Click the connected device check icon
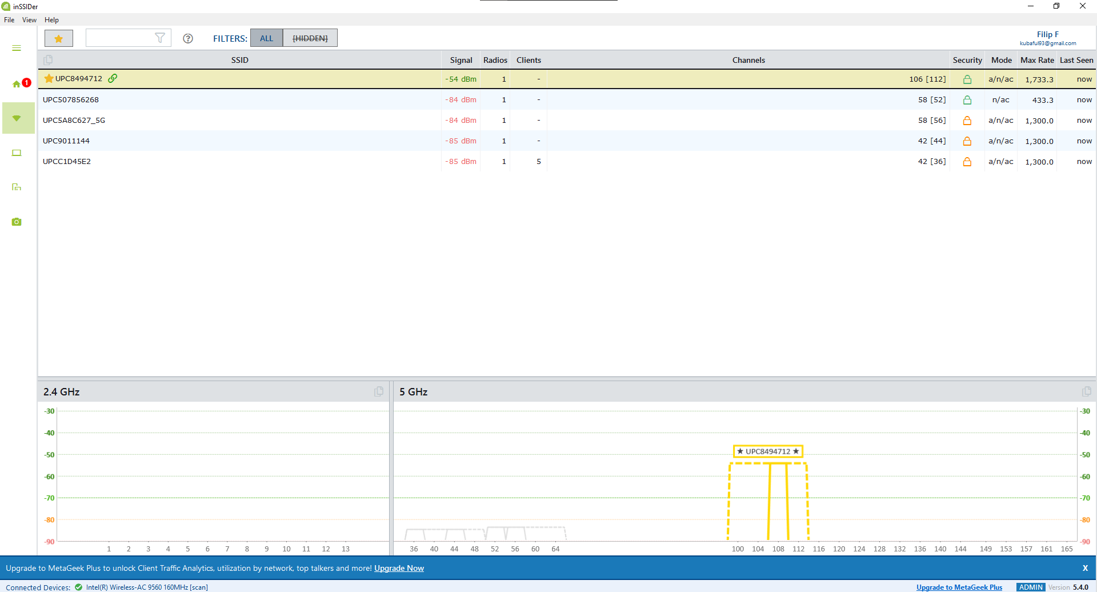The image size is (1097, 592). 78,587
